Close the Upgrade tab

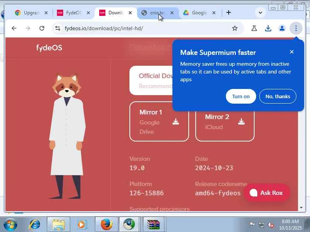pyautogui.click(x=46, y=13)
